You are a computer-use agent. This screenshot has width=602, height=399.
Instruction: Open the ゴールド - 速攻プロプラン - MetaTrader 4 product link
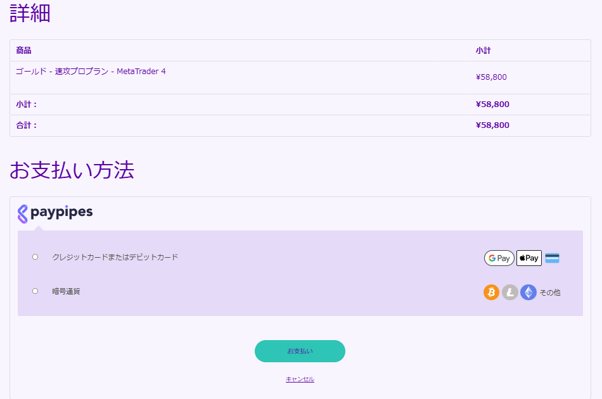pos(91,72)
